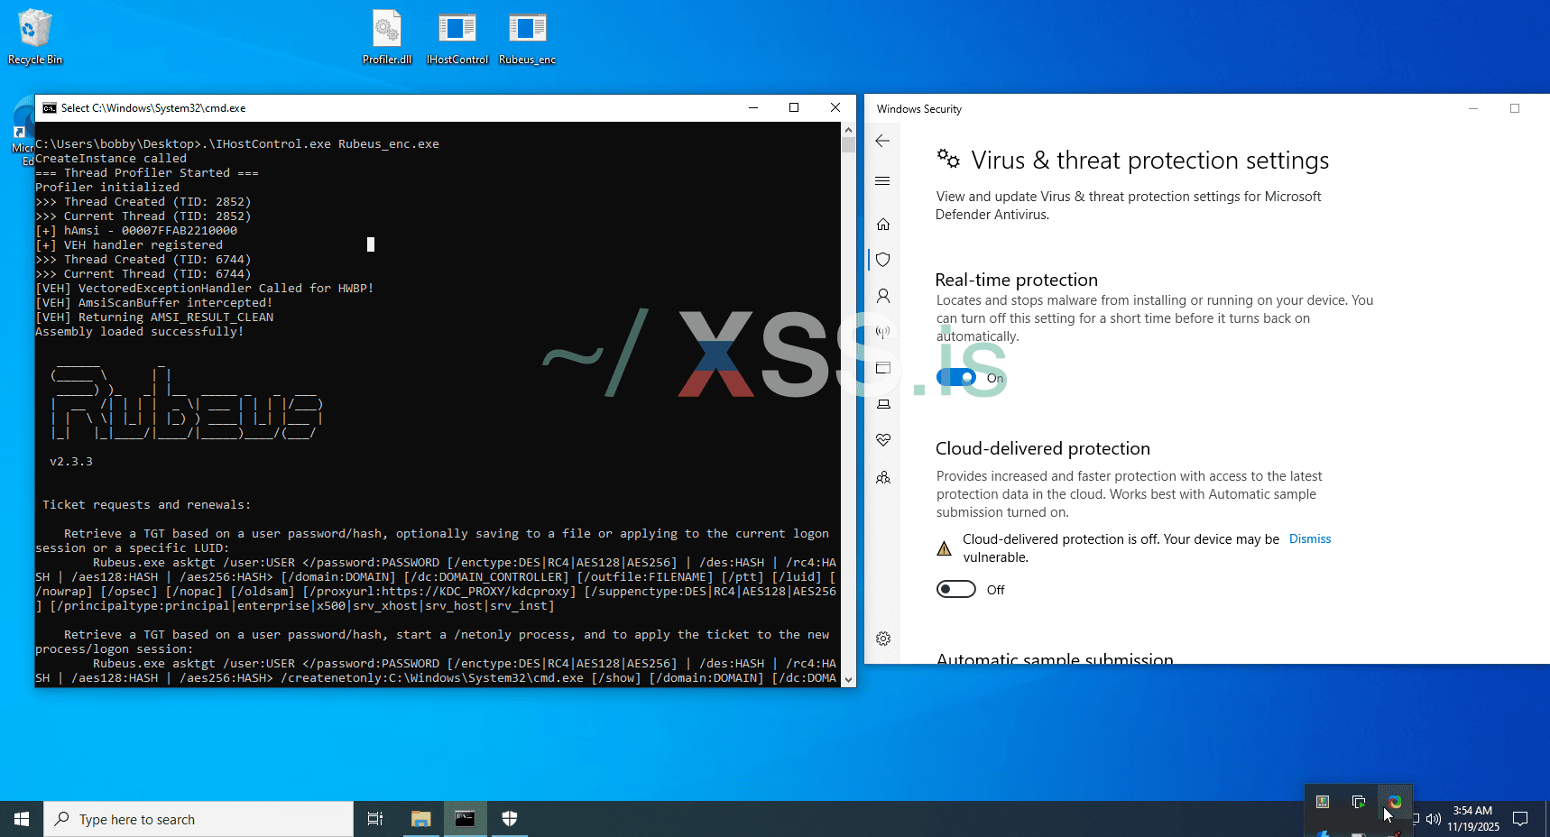This screenshot has height=837, width=1550.
Task: Click the yellow warning triangle under Cloud-delivered protection
Action: (944, 548)
